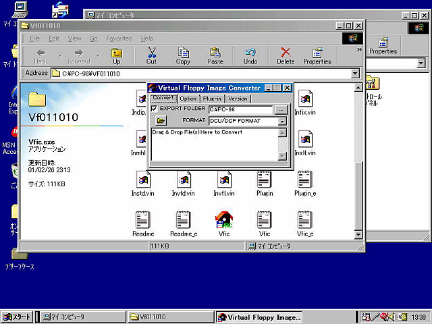This screenshot has height=324, width=432.
Task: Open the Back history dropdown arrow
Action: tap(60, 56)
